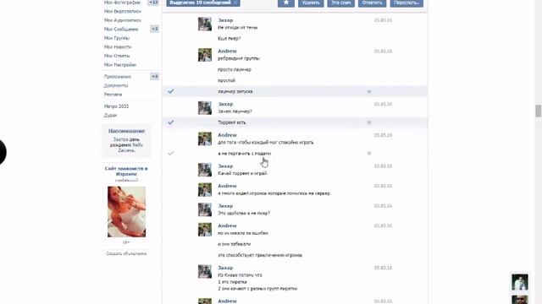Click the counter badge next to Приложения
Viewport: 542px width, 304px height.
point(154,76)
